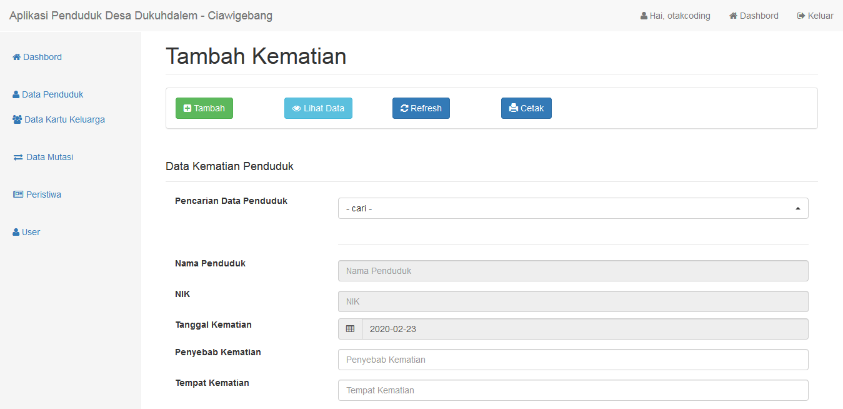Click the user icon beside the User menu
843x409 pixels.
click(14, 231)
